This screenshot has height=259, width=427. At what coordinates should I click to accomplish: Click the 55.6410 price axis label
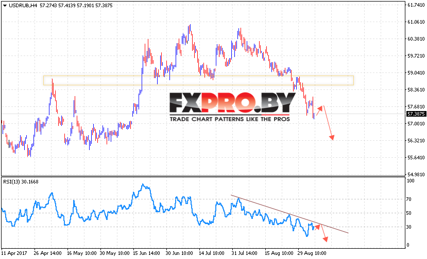tap(416, 158)
